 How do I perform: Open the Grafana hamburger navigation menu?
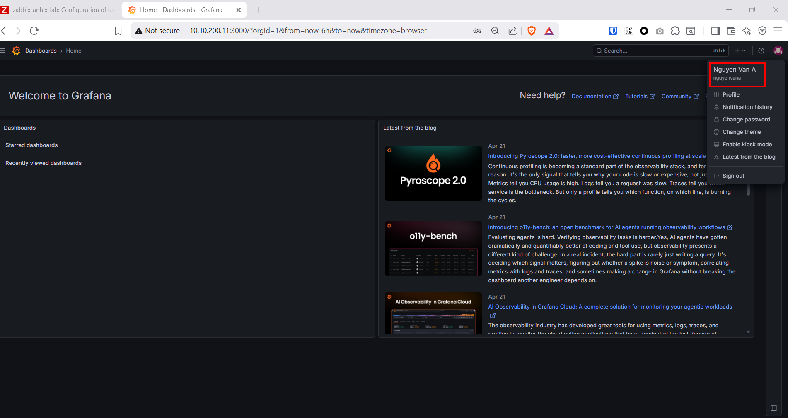[x=3, y=51]
